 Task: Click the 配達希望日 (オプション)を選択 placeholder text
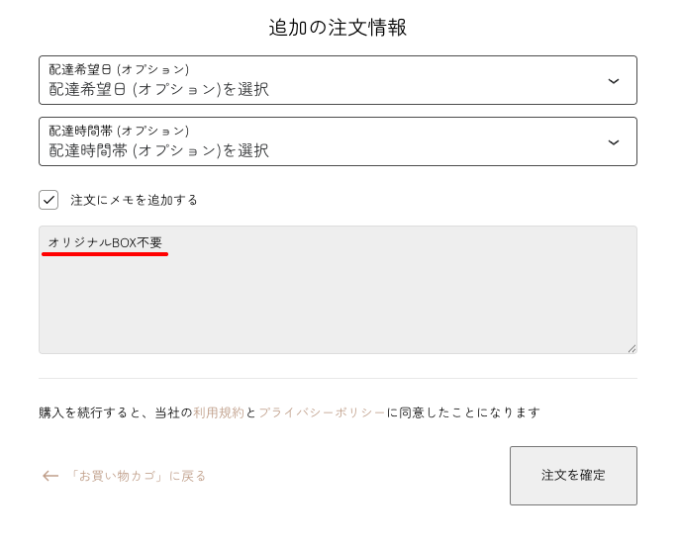pos(158,90)
